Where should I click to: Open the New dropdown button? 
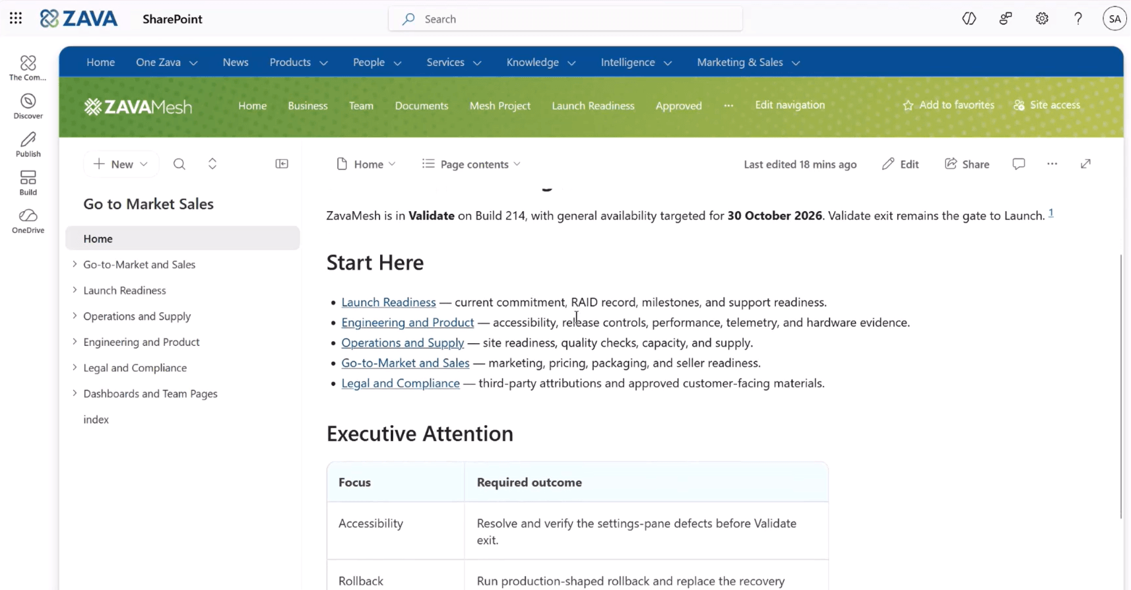click(121, 164)
